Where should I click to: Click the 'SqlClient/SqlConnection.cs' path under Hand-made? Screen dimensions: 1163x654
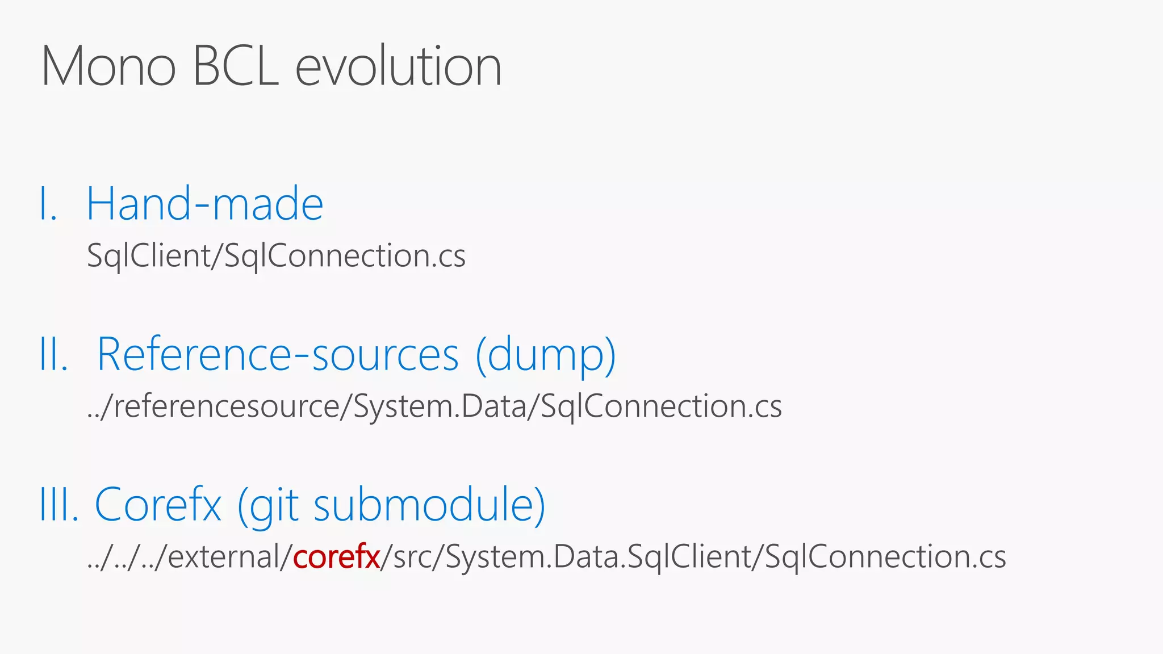tap(276, 256)
